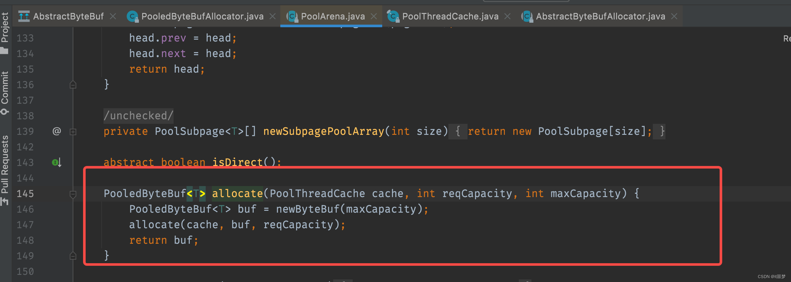
Task: Click 'head.next' on line 134
Action: [158, 53]
